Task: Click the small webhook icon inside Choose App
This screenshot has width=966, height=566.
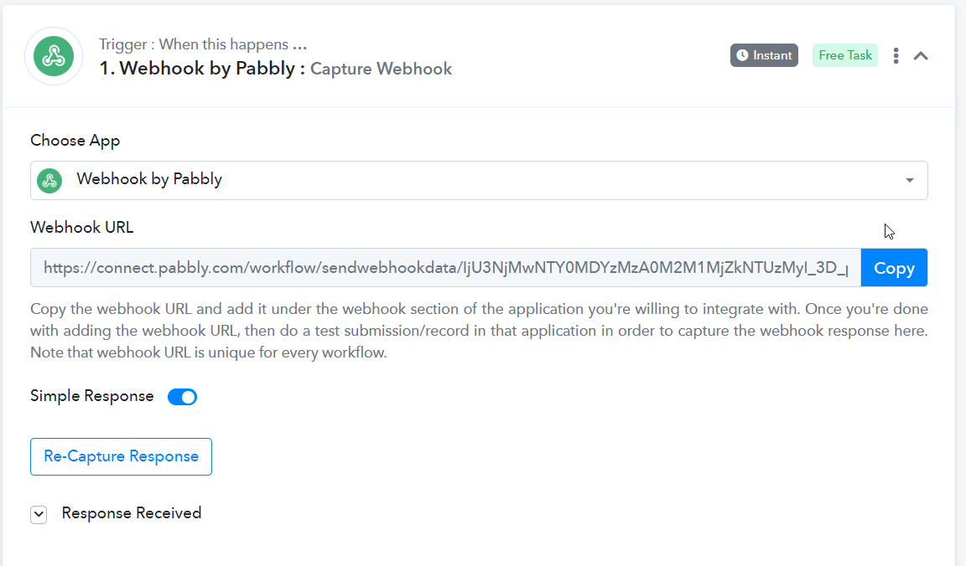Action: [50, 181]
